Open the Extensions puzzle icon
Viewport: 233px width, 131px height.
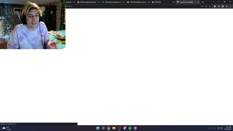(x=215, y=7)
